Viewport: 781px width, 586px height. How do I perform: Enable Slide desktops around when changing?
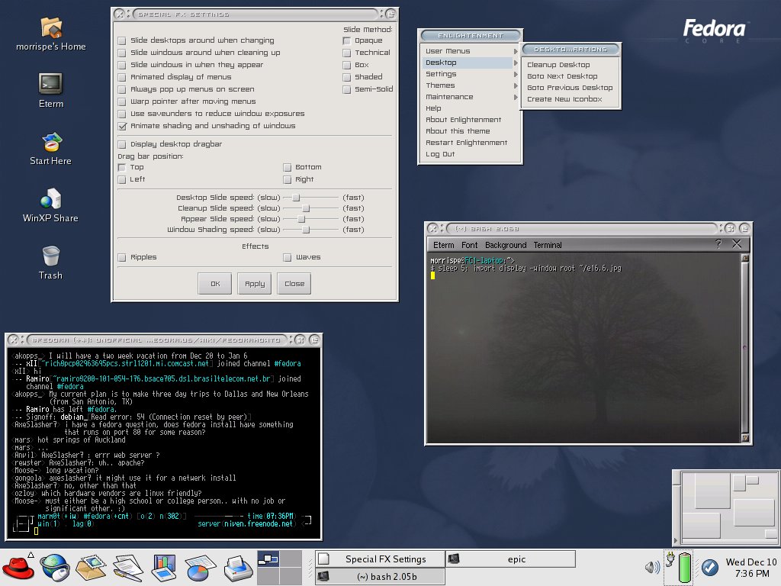(122, 40)
